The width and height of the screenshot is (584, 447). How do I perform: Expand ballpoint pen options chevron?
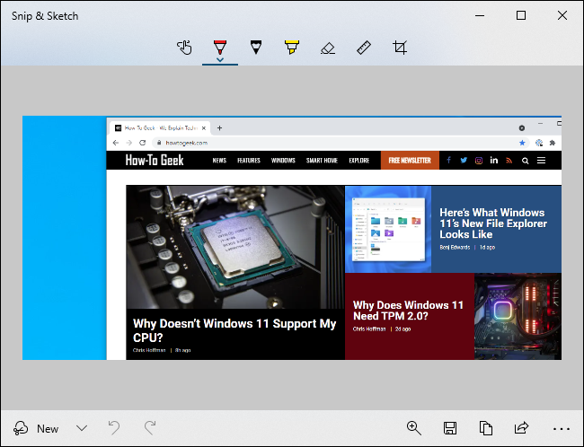point(220,60)
